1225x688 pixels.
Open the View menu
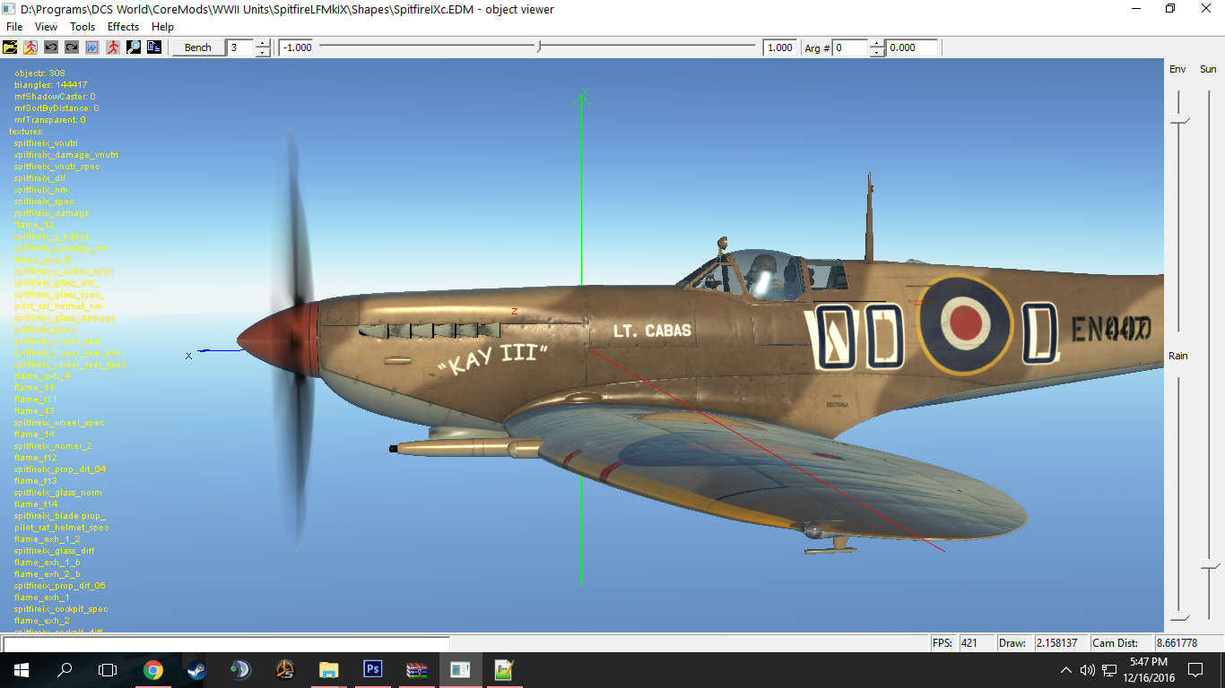(x=46, y=27)
